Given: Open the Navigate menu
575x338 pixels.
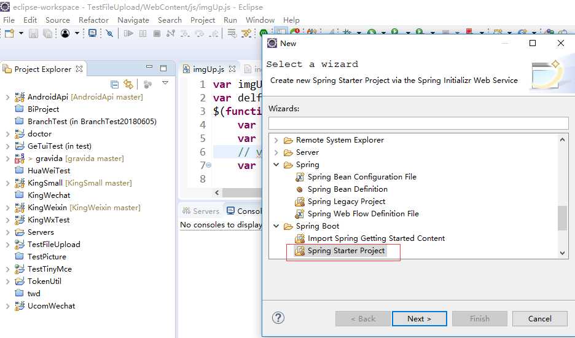Looking at the screenshot, I should click(133, 20).
